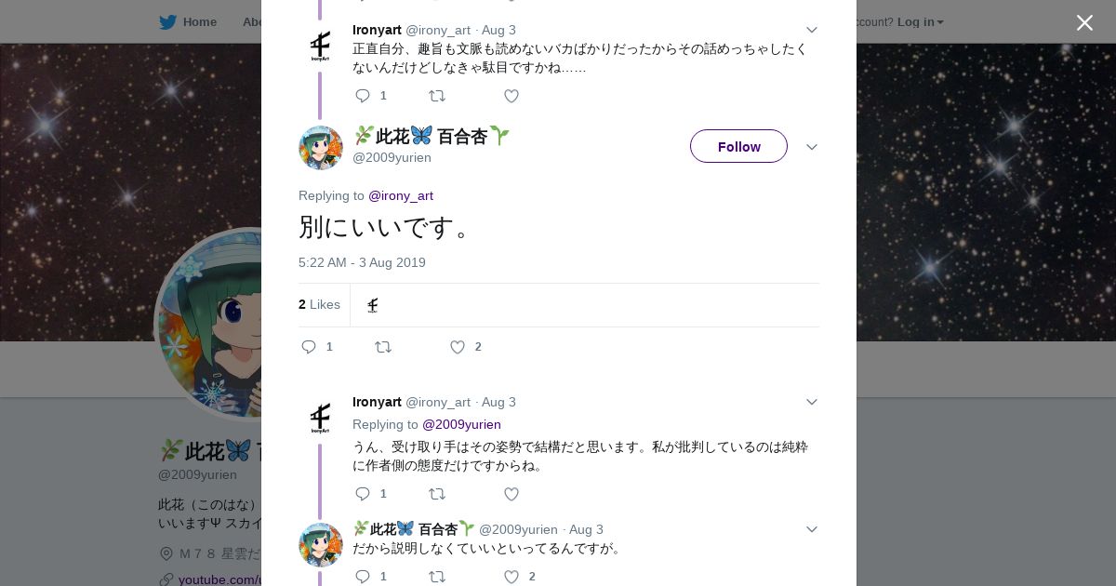Expand options chevron next to Follow button

point(811,147)
